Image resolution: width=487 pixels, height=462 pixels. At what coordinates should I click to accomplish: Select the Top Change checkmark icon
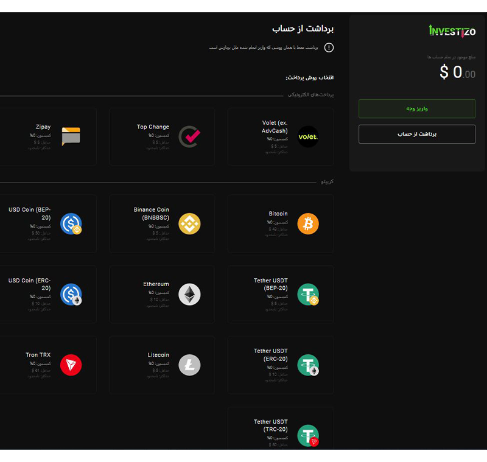coord(189,136)
